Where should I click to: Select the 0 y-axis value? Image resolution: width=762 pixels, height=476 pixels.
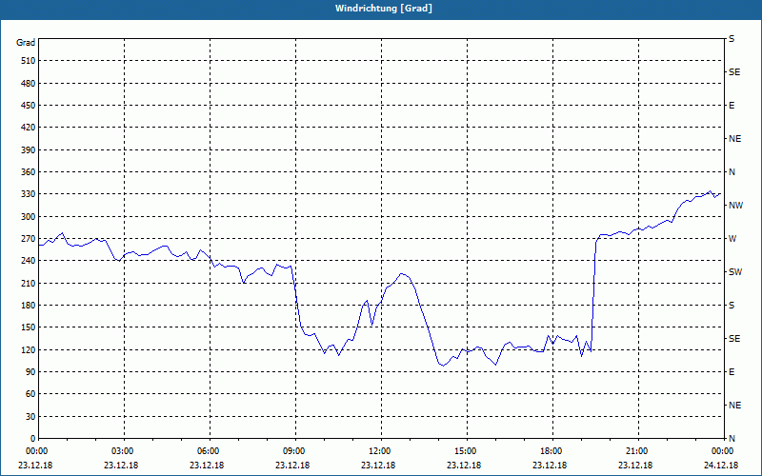32,438
